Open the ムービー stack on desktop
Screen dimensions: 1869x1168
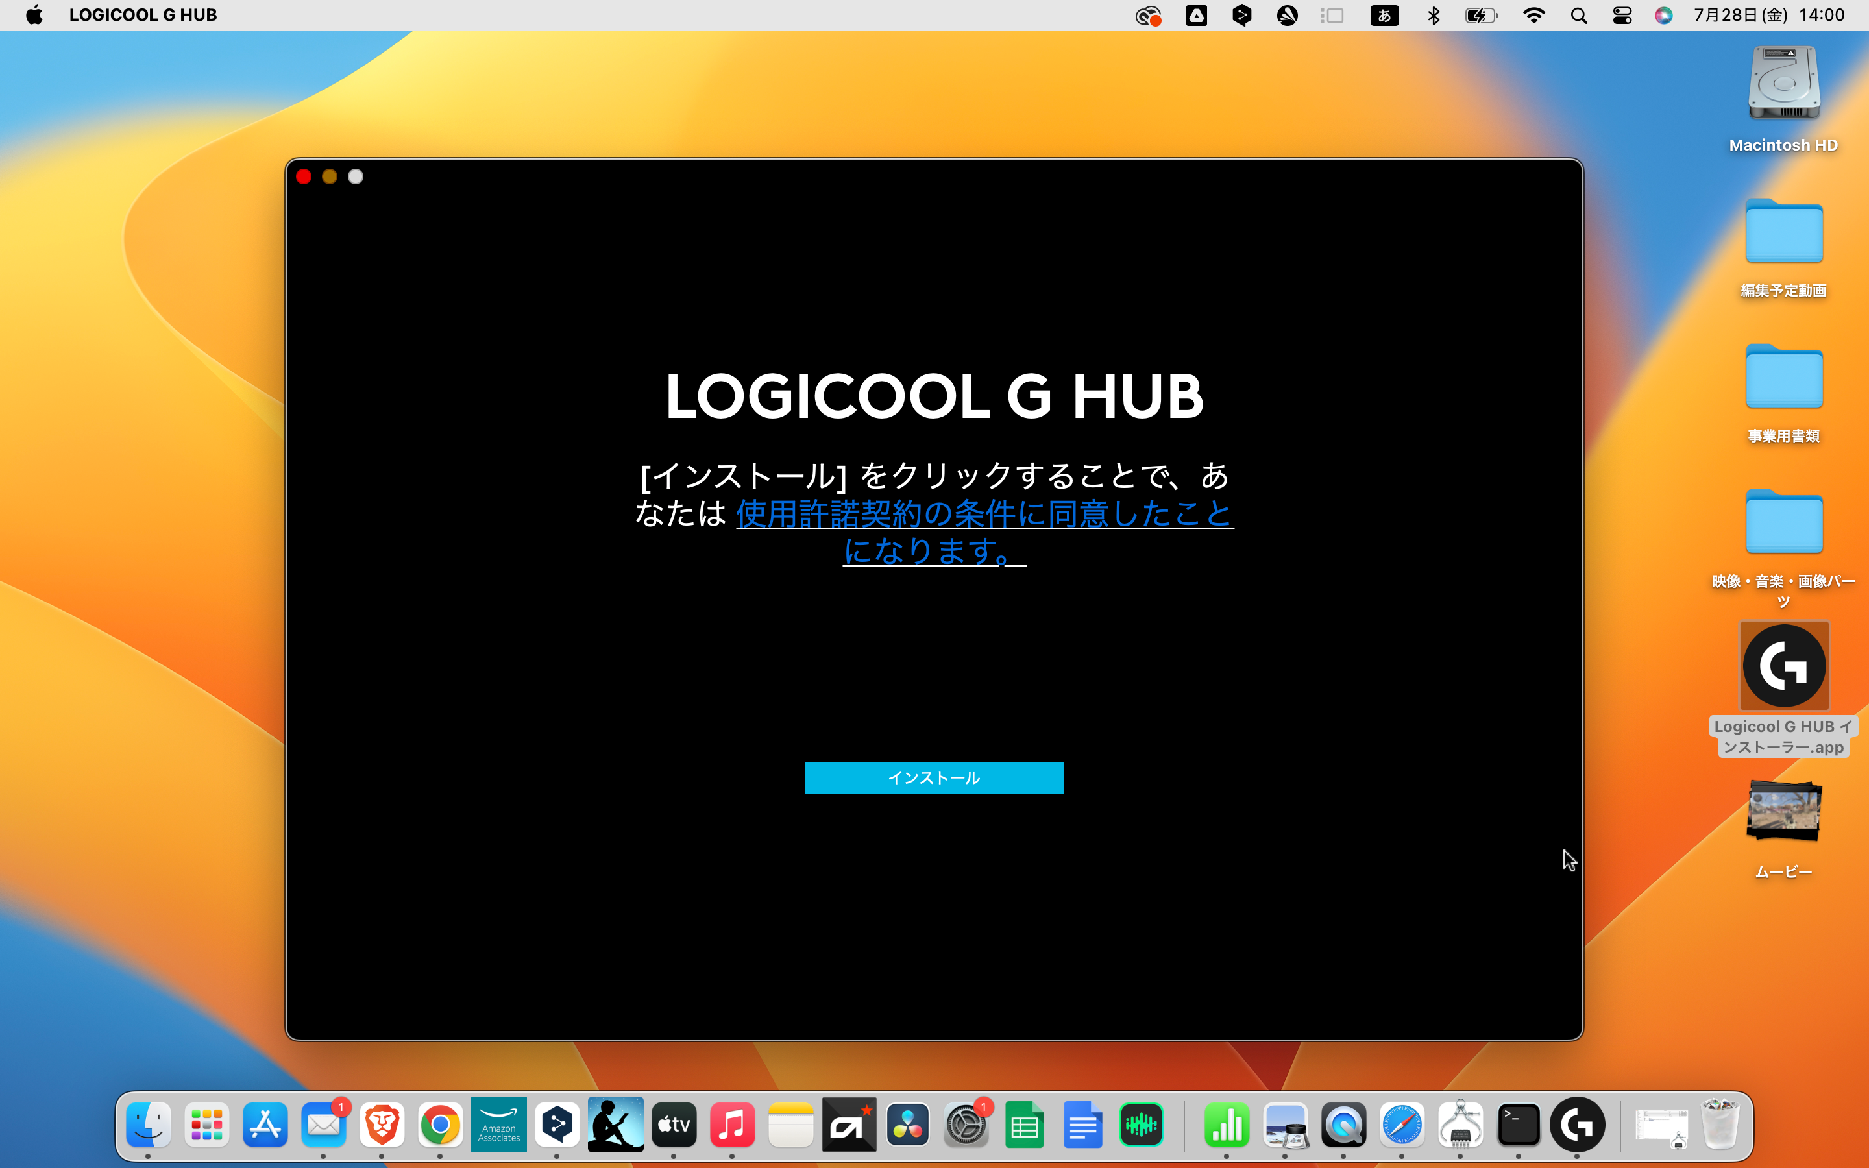(x=1783, y=811)
